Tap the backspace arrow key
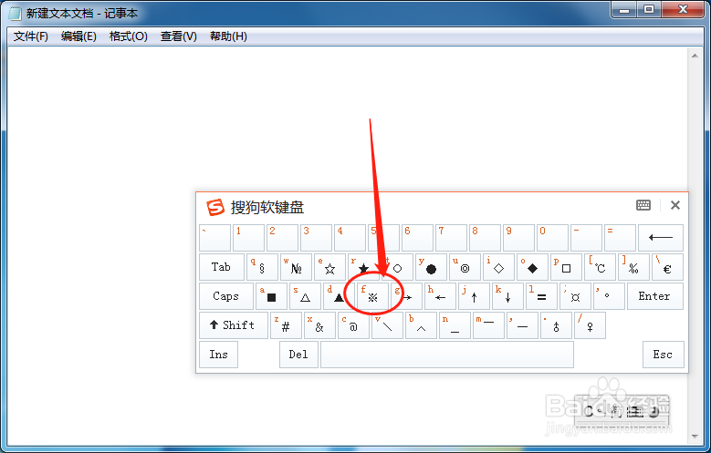 click(660, 237)
